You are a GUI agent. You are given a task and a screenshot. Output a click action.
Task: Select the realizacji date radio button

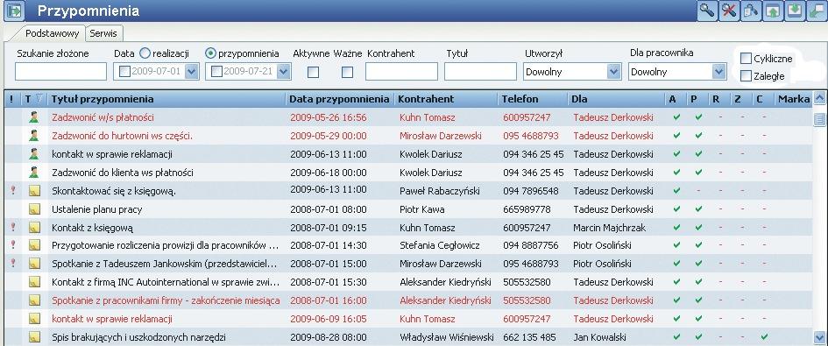pyautogui.click(x=145, y=53)
